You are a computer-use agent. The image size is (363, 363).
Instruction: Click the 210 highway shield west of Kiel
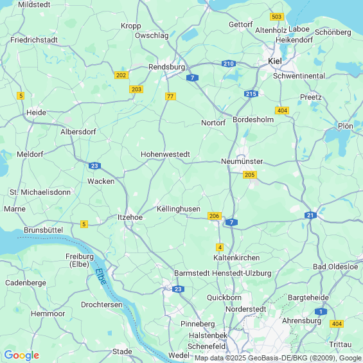(x=229, y=64)
